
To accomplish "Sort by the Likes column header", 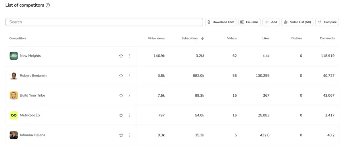I will click(x=266, y=38).
